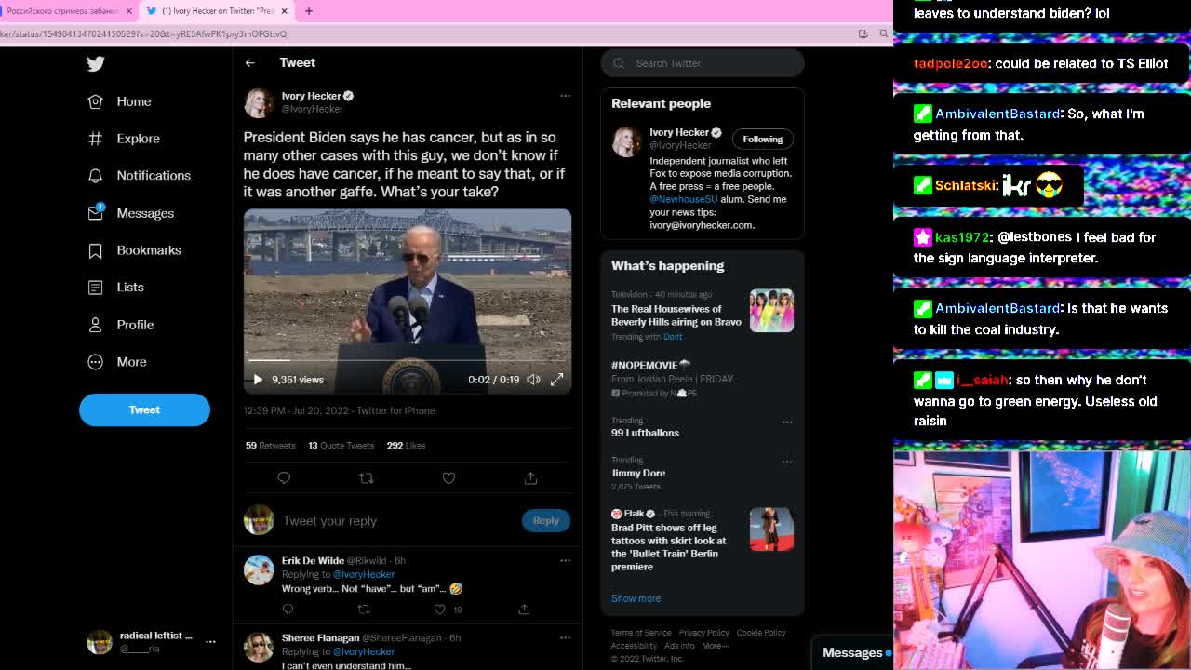The width and height of the screenshot is (1191, 670).
Task: Open Terms of Service link
Action: tap(641, 633)
